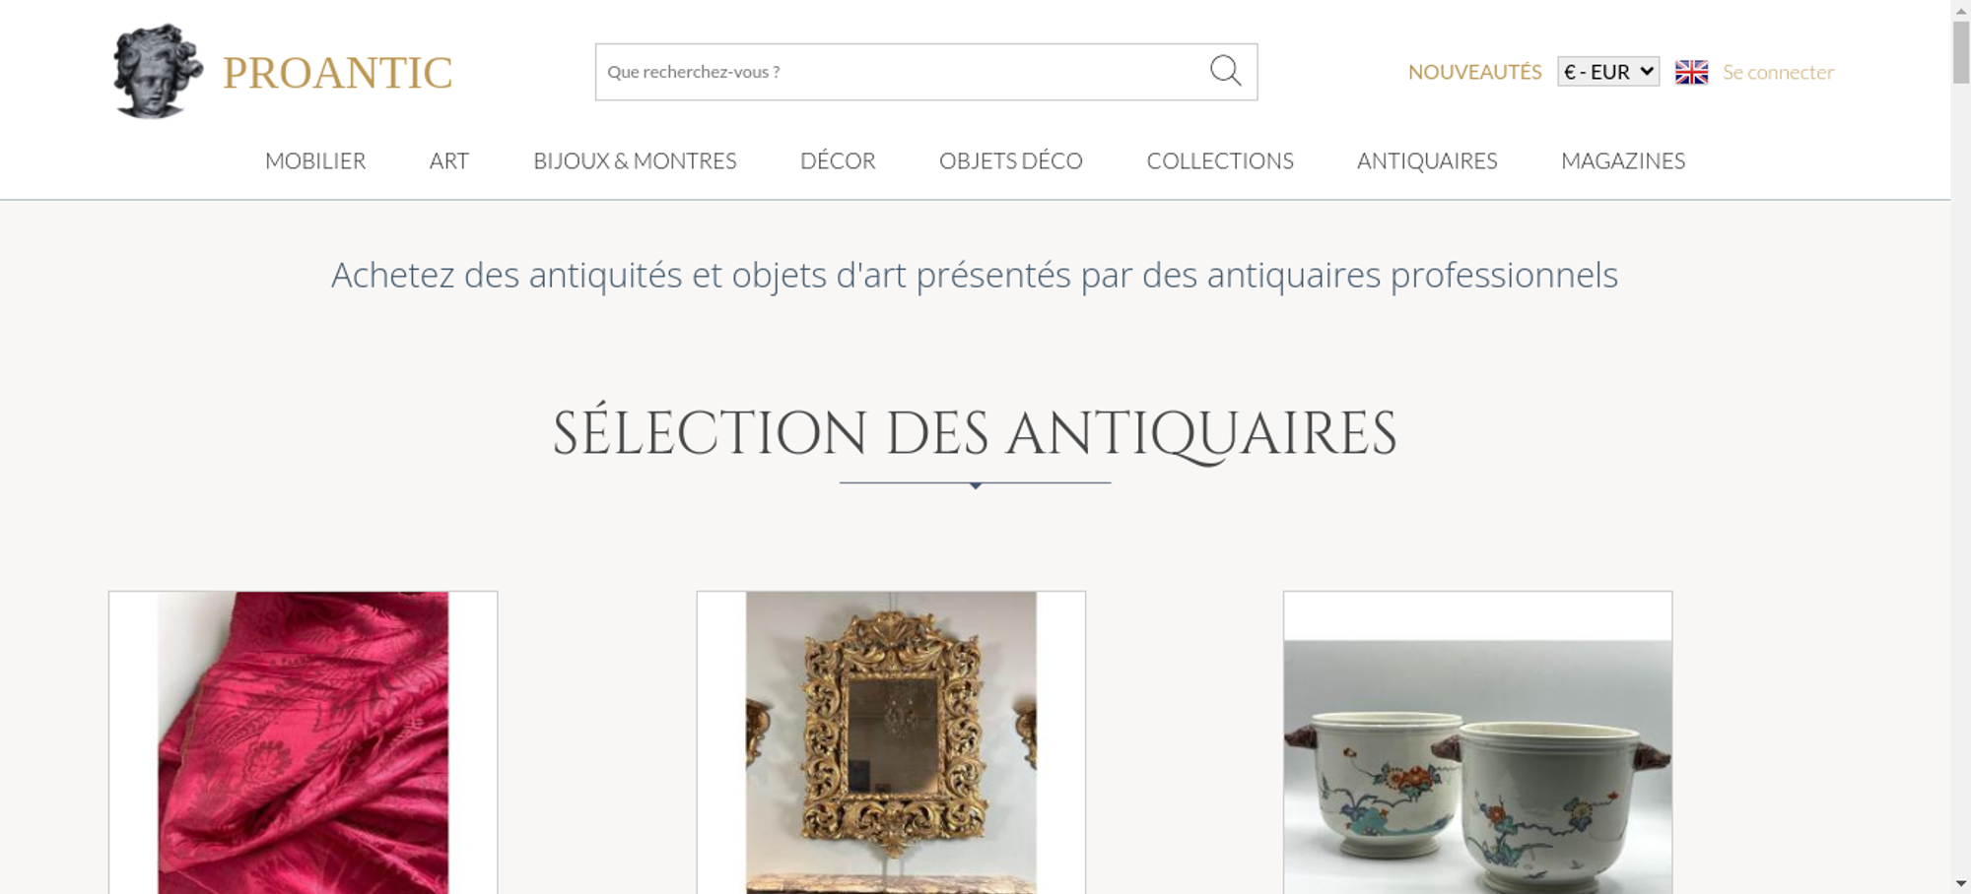1971x894 pixels.
Task: Click the Se connecter link
Action: pos(1778,72)
